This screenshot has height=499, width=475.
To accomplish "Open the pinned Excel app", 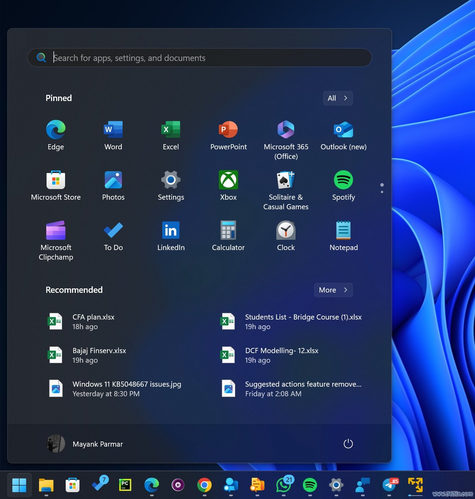I will coord(171,135).
